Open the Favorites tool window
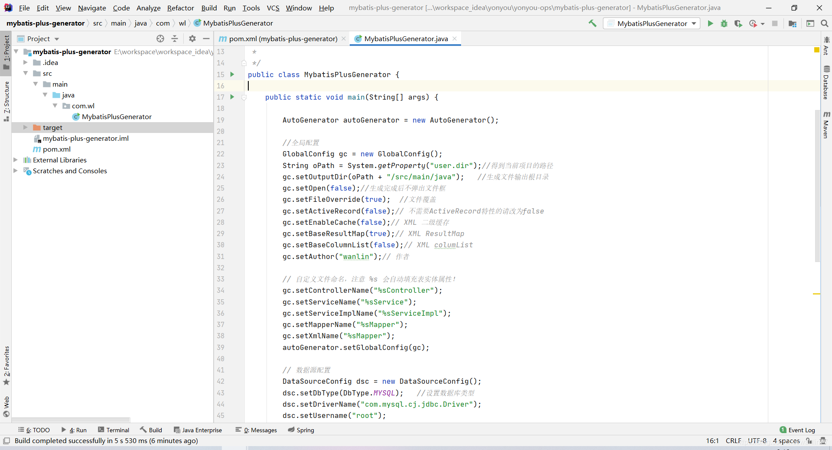This screenshot has width=832, height=450. pyautogui.click(x=6, y=365)
